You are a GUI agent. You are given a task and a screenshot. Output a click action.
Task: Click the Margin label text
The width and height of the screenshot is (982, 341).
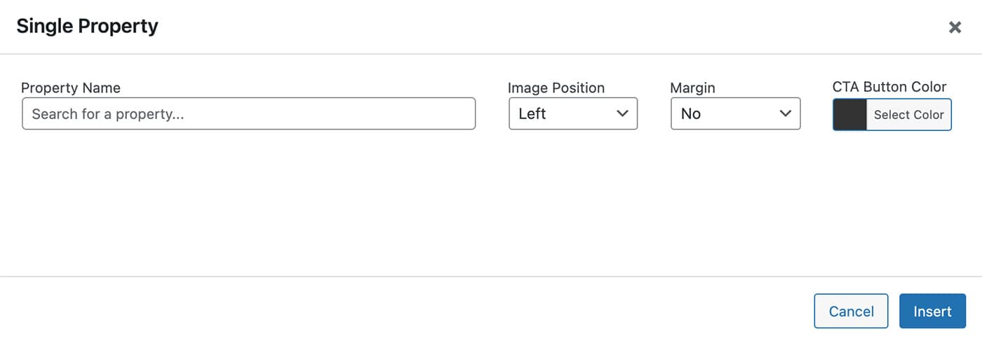pos(692,88)
